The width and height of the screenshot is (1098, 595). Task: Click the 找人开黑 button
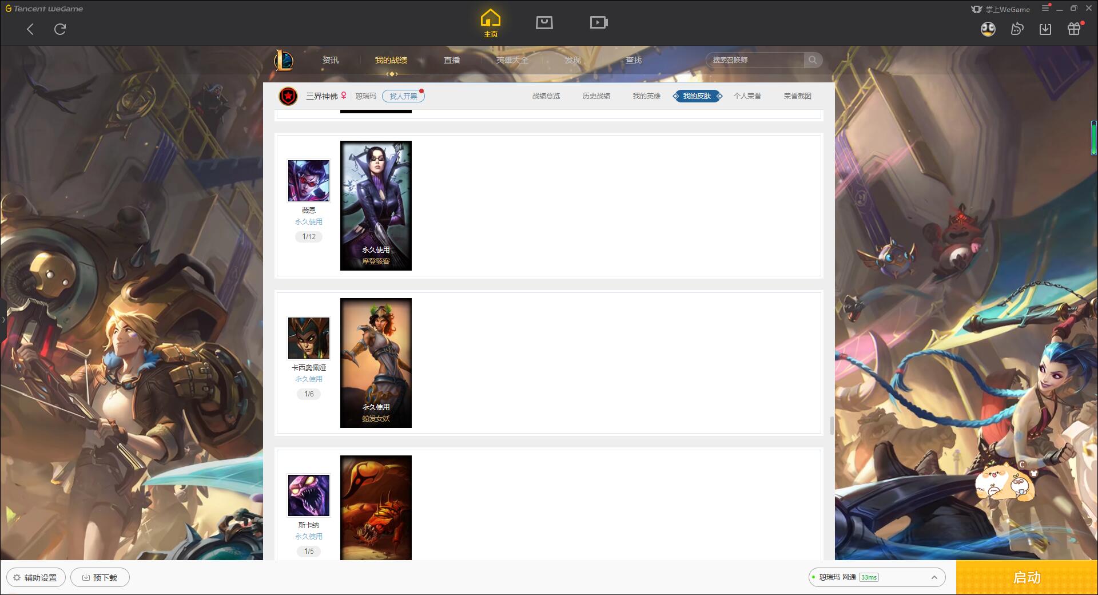404,96
